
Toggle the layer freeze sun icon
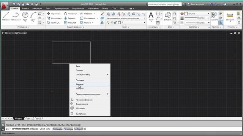pyautogui.click(x=112, y=23)
